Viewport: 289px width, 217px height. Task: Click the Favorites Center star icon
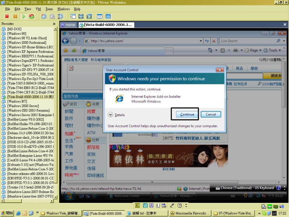click(x=66, y=50)
